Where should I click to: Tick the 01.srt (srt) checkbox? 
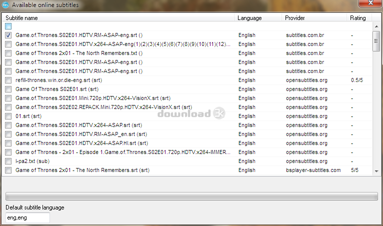coord(8,116)
